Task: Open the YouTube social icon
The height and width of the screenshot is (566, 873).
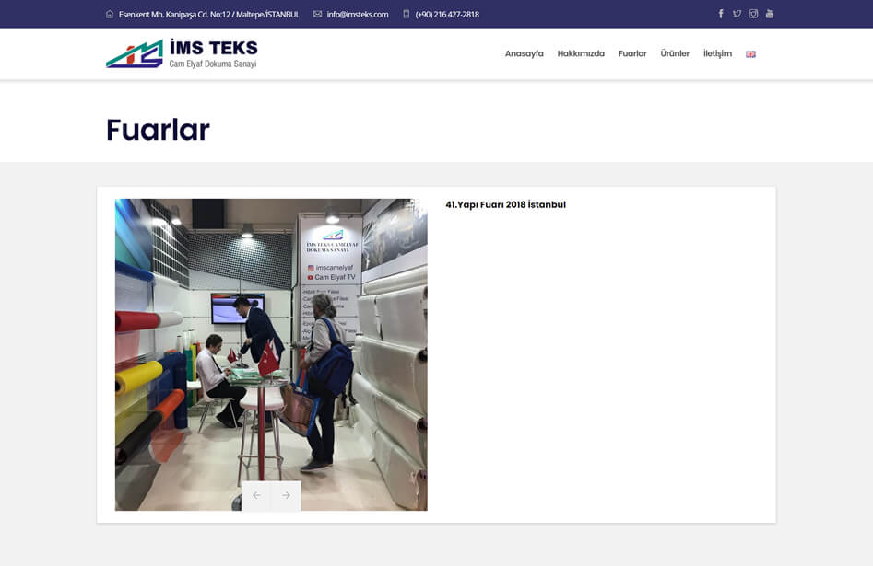Action: click(x=770, y=14)
